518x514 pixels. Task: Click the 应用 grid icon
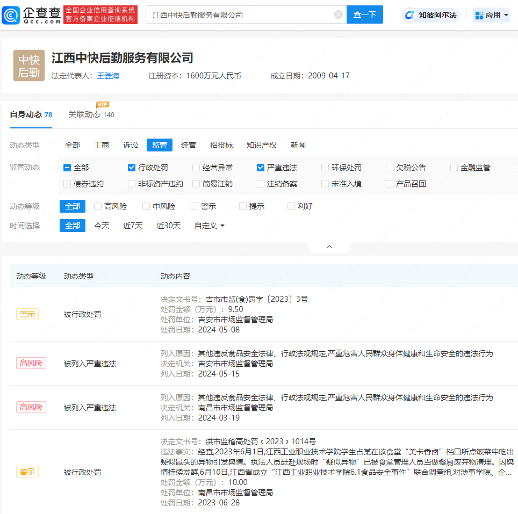point(479,15)
